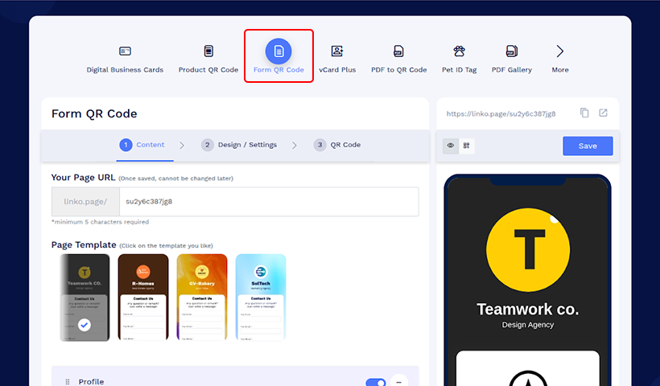Open page link in new tab
The width and height of the screenshot is (660, 386).
pyautogui.click(x=603, y=113)
